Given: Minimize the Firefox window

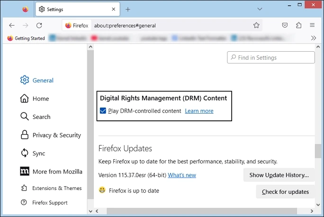Looking at the screenshot, I should [289, 5].
